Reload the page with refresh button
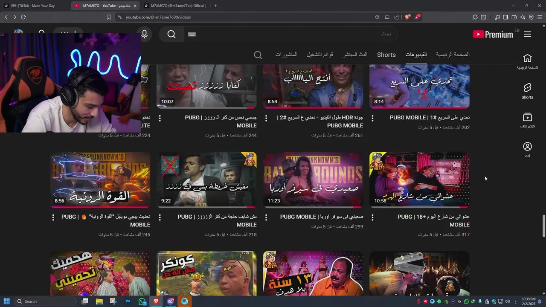The height and width of the screenshot is (307, 546). click(23, 17)
